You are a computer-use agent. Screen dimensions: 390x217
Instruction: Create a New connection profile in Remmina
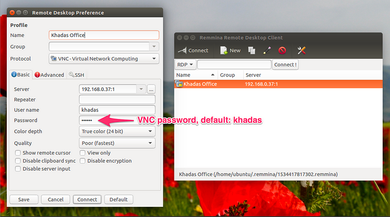pyautogui.click(x=230, y=50)
